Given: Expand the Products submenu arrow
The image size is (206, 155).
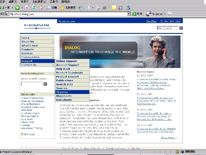Looking at the screenshot, I should 53,50.
